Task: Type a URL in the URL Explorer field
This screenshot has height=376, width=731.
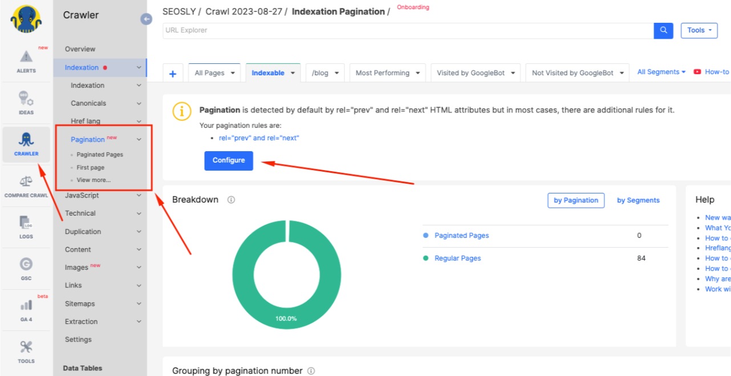Action: (x=399, y=30)
